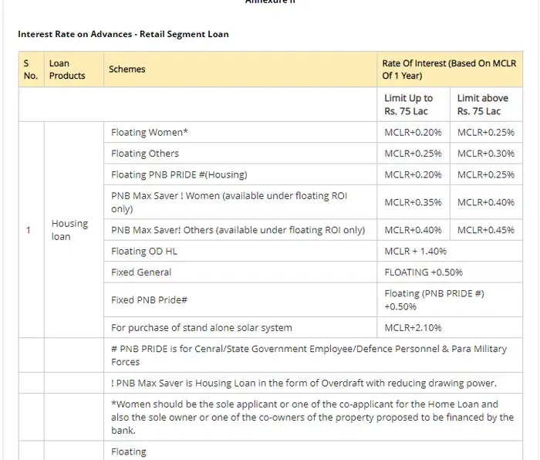Click the 'Loan Products' column header
Image resolution: width=540 pixels, height=460 pixels.
(x=67, y=69)
